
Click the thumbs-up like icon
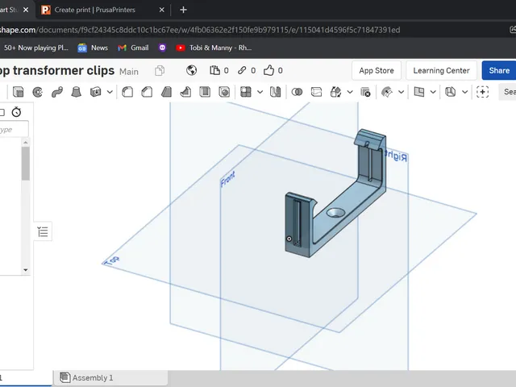click(268, 70)
